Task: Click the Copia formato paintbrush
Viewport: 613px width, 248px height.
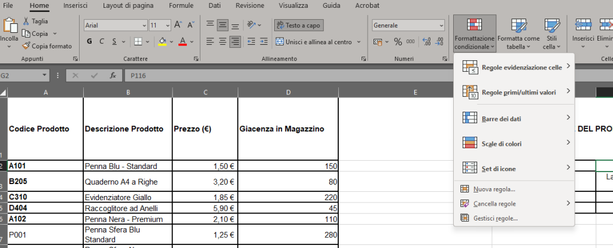Action: point(26,46)
